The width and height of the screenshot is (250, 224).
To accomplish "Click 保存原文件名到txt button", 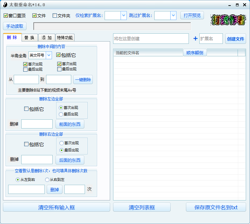I will click(216, 207).
